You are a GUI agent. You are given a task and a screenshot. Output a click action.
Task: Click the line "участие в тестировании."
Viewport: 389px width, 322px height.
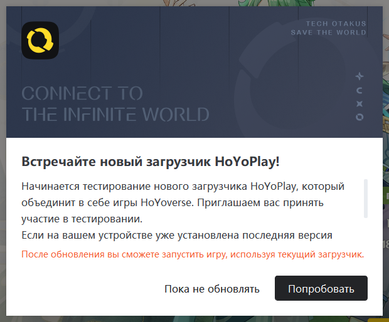82,219
